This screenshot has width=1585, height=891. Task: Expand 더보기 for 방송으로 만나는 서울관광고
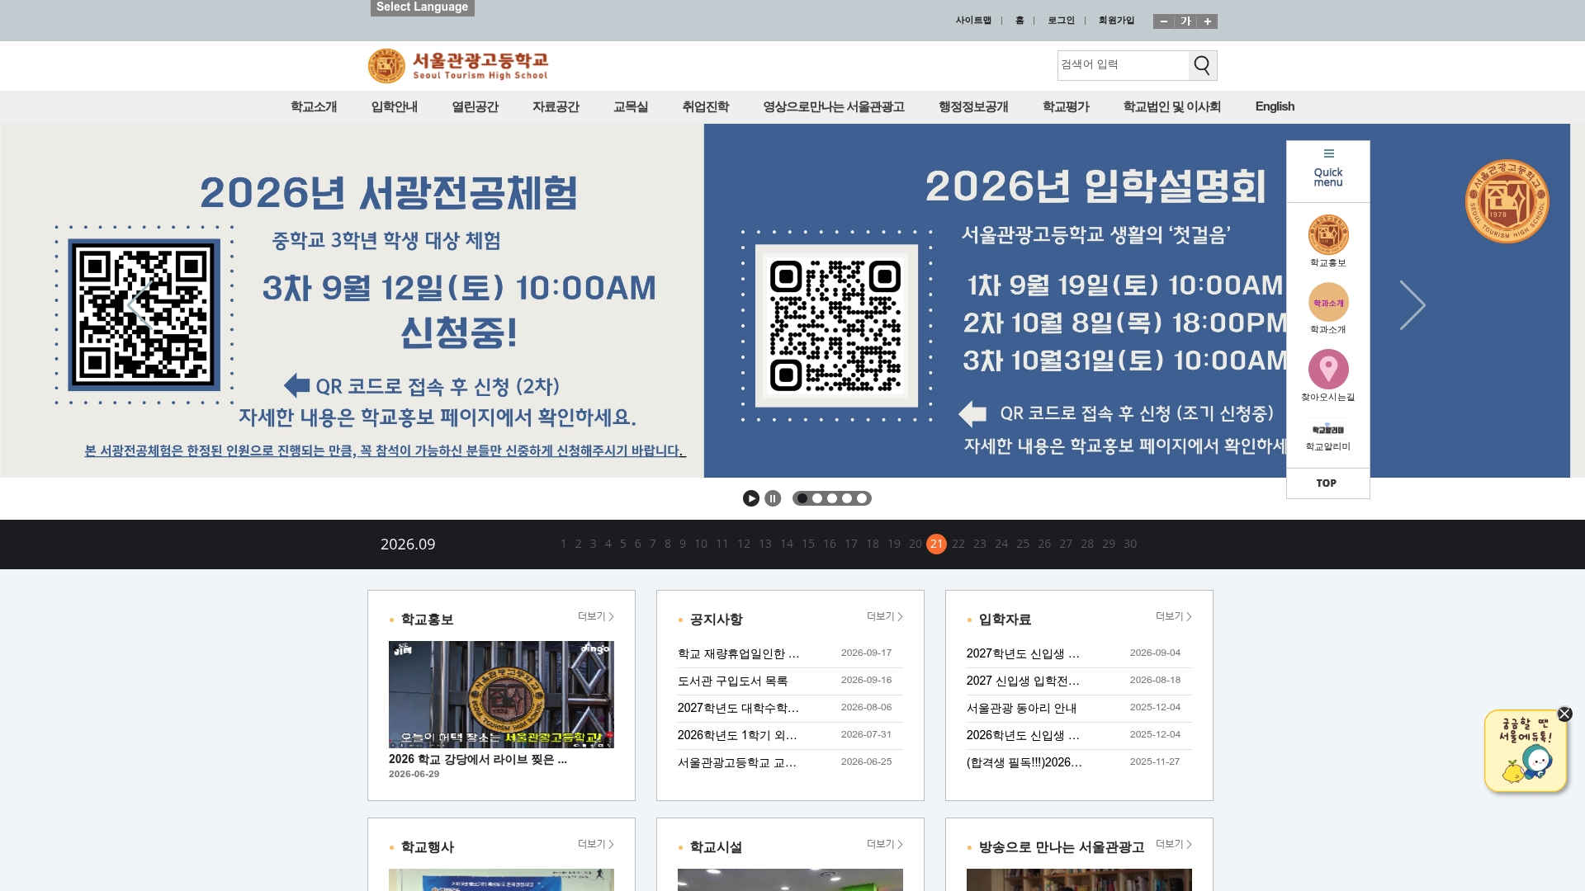coord(1174,844)
